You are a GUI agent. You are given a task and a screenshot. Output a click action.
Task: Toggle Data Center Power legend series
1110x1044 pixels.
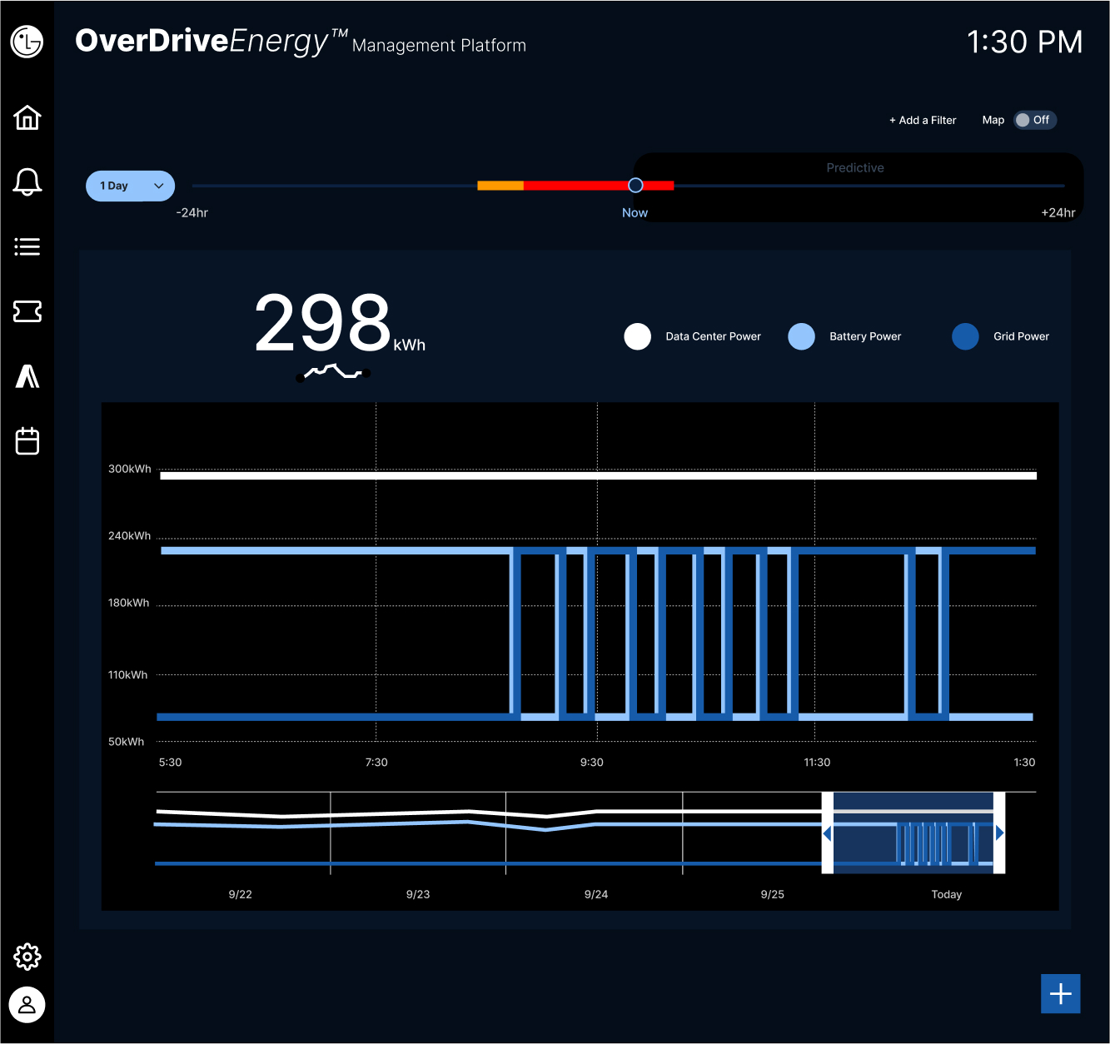tap(638, 336)
